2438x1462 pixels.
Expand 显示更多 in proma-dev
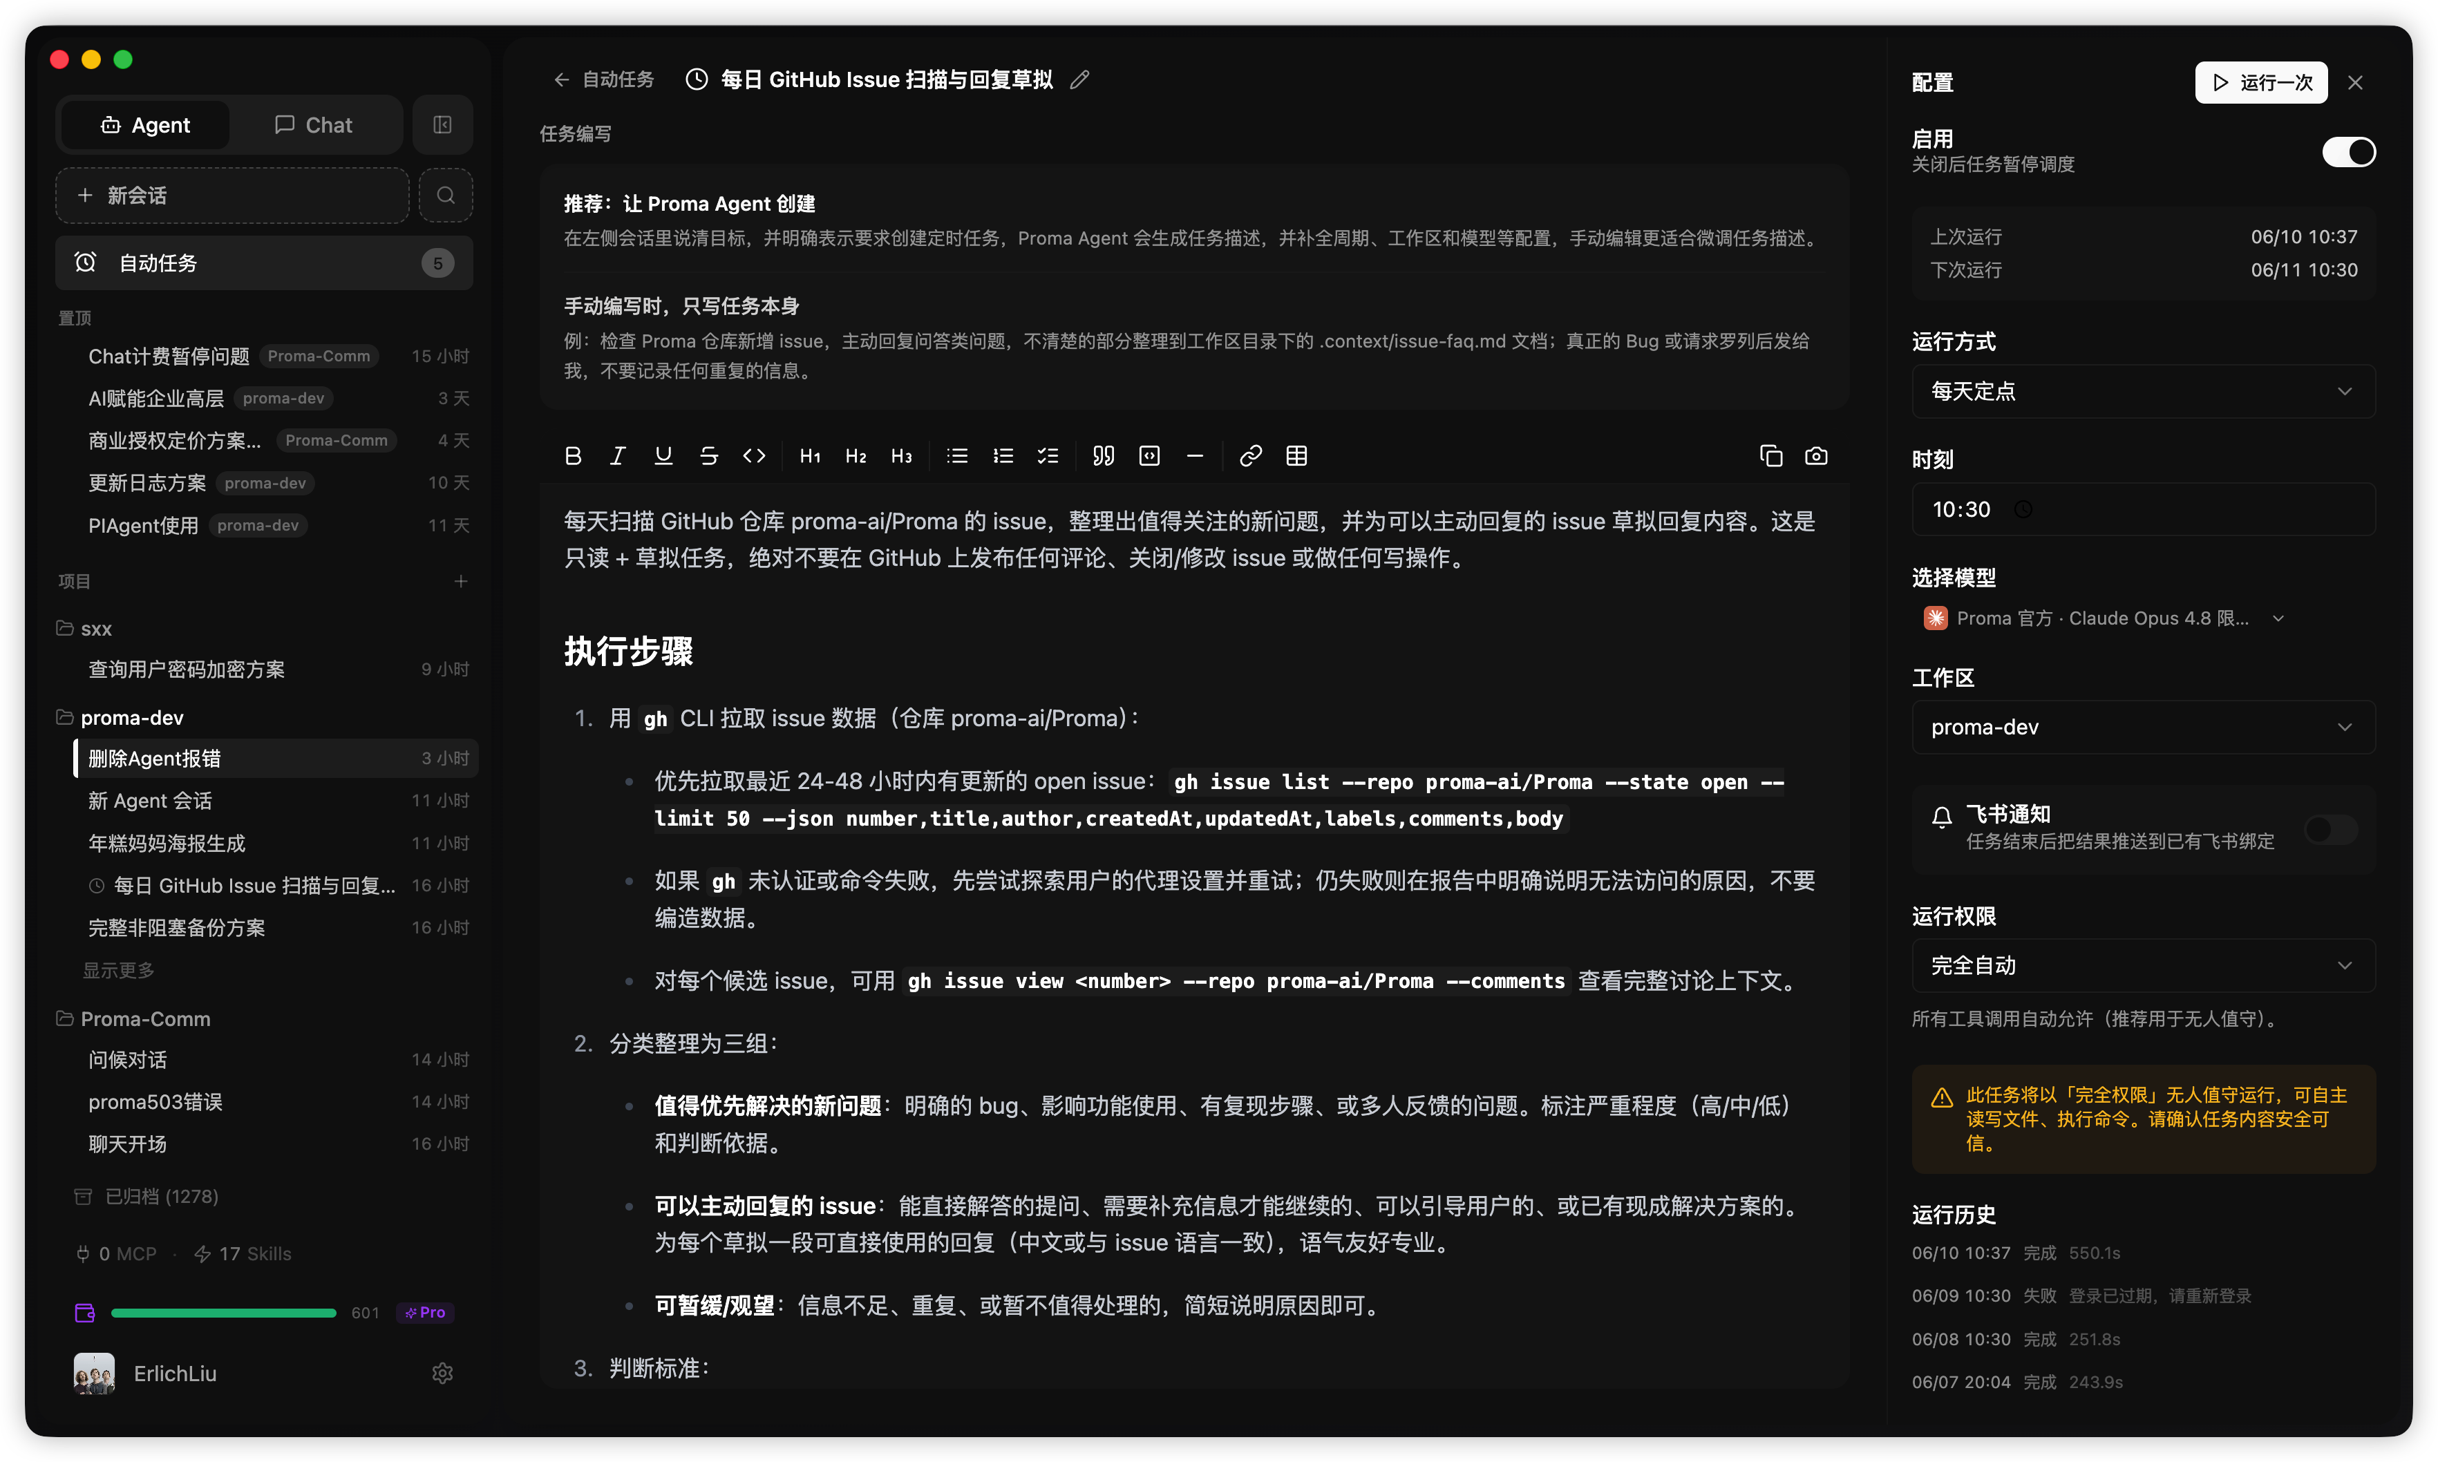(118, 970)
